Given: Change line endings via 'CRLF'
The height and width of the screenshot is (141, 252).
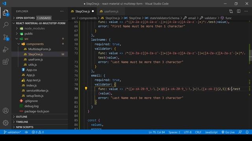Looking at the screenshot, I should tap(198, 132).
